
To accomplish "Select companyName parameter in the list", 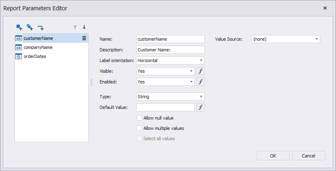I will tap(38, 47).
